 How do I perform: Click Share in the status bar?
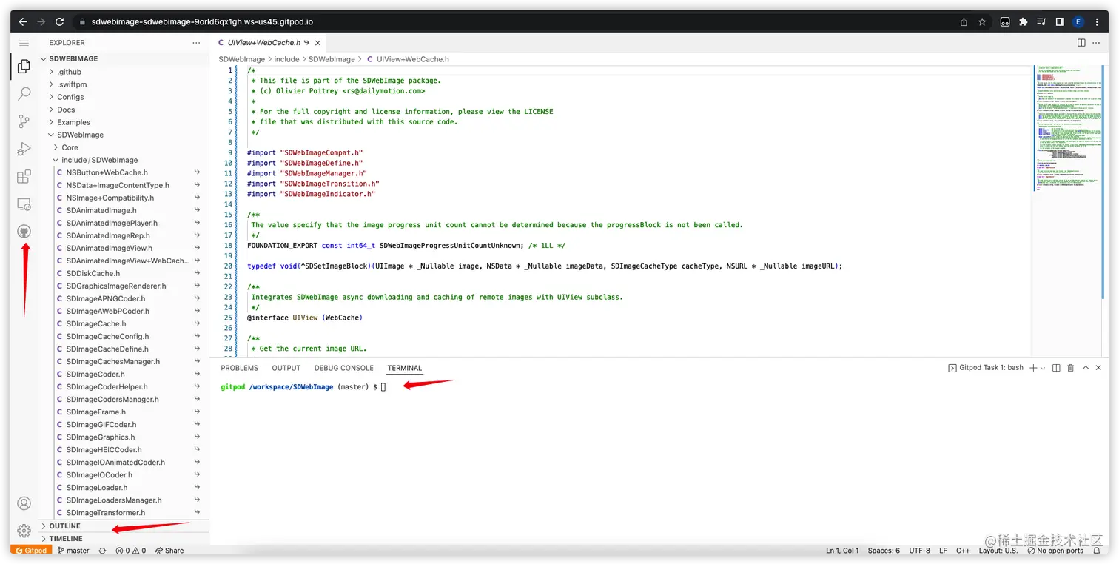pos(169,551)
